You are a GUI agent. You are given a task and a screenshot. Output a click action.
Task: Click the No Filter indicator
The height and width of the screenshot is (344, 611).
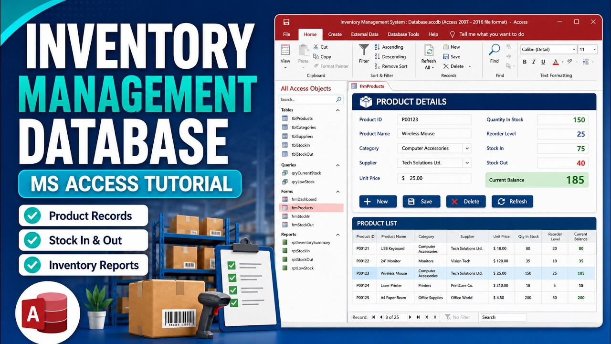[458, 317]
